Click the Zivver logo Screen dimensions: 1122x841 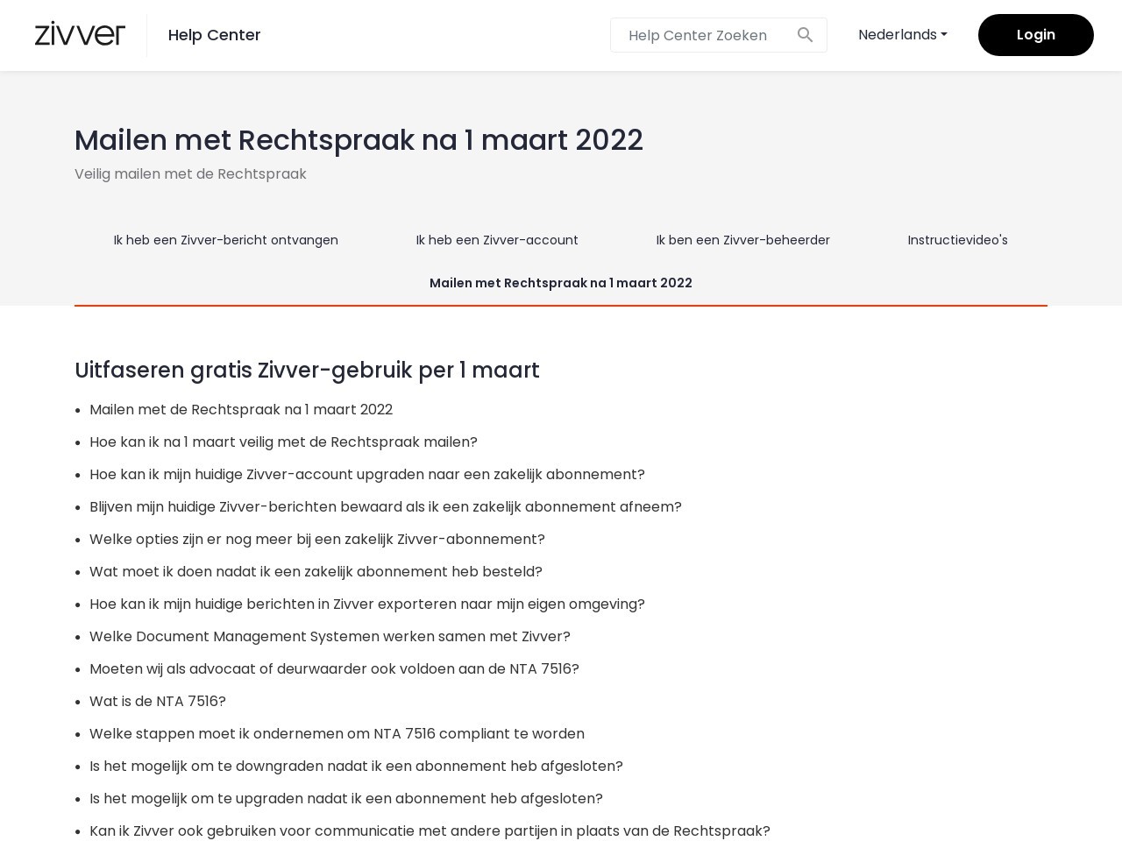(x=80, y=34)
